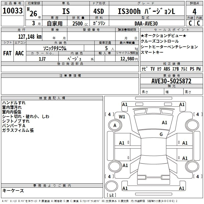204x204 pixels.
Task: Select the FAT shift type cell
Action: tap(7, 53)
